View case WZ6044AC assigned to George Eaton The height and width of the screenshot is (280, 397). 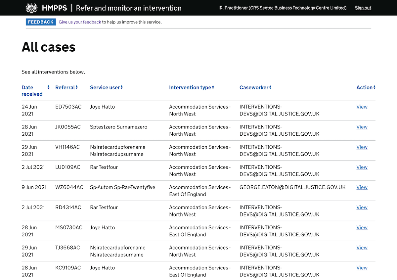[362, 187]
